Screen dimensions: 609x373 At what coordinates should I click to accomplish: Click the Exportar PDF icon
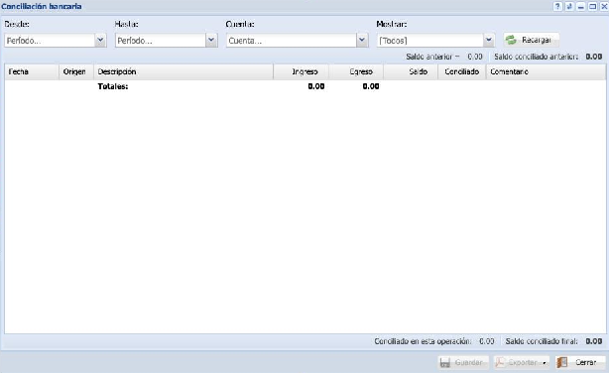(x=500, y=362)
